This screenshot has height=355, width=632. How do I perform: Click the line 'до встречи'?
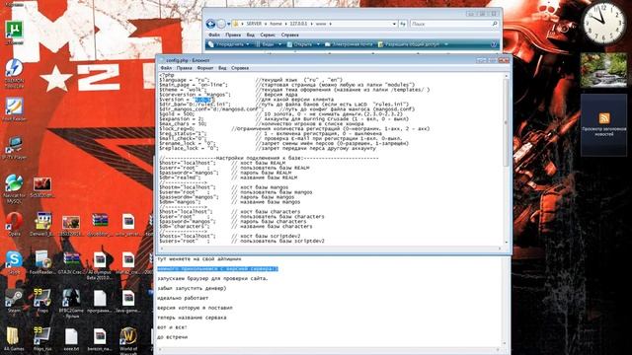[x=173, y=337]
